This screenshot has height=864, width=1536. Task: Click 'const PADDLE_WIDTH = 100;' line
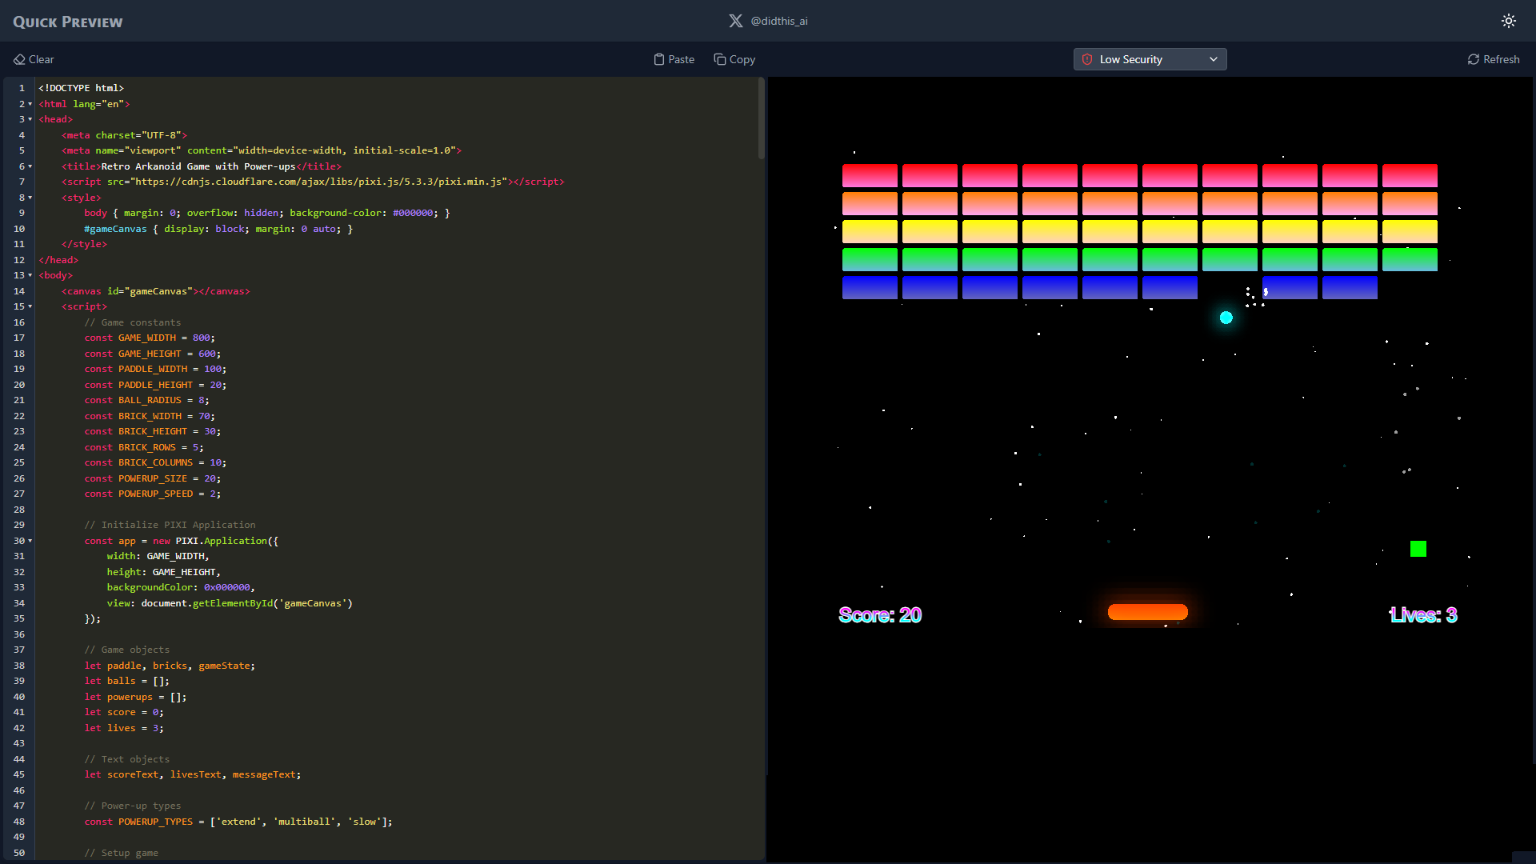pyautogui.click(x=155, y=369)
